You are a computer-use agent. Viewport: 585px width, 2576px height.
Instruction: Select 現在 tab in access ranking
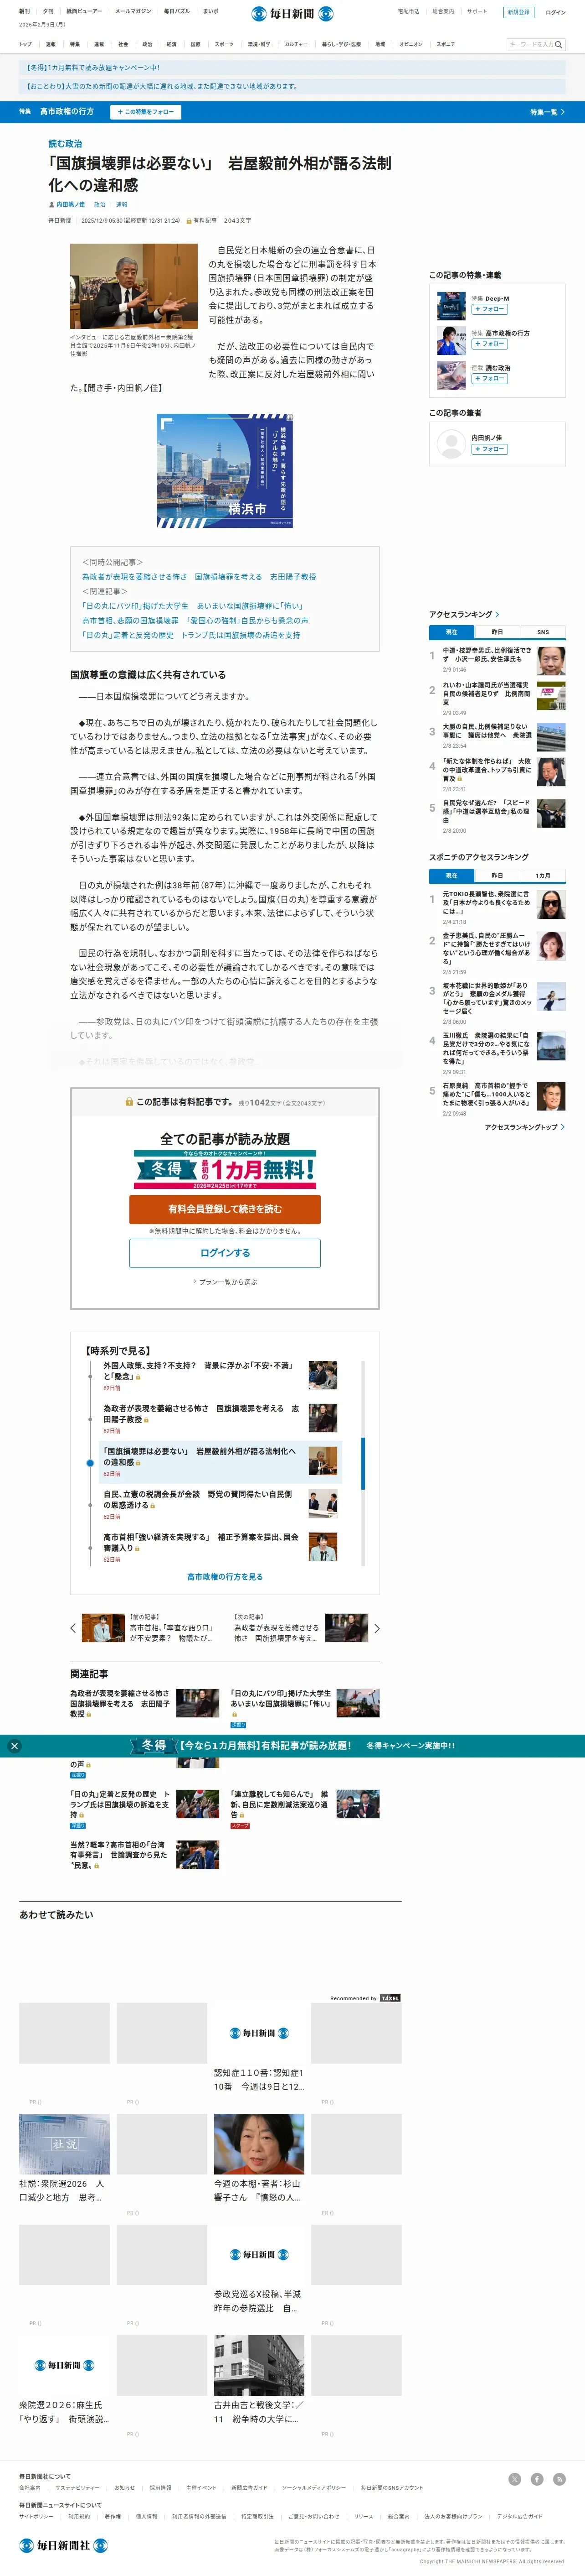pyautogui.click(x=451, y=632)
